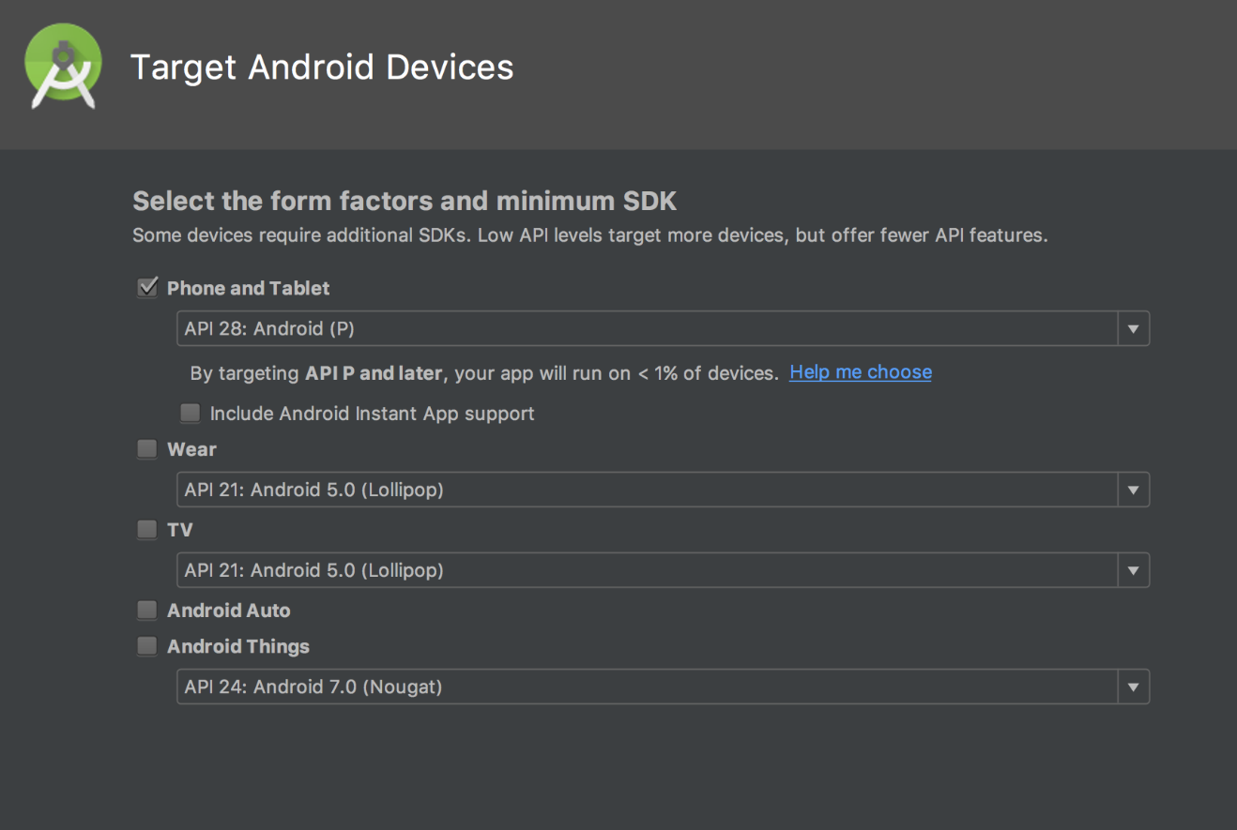Click the TV label text
1237x830 pixels.
(x=180, y=530)
